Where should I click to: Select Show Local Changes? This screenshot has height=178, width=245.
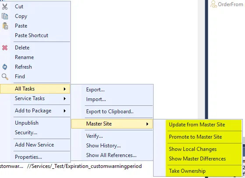coord(198,149)
